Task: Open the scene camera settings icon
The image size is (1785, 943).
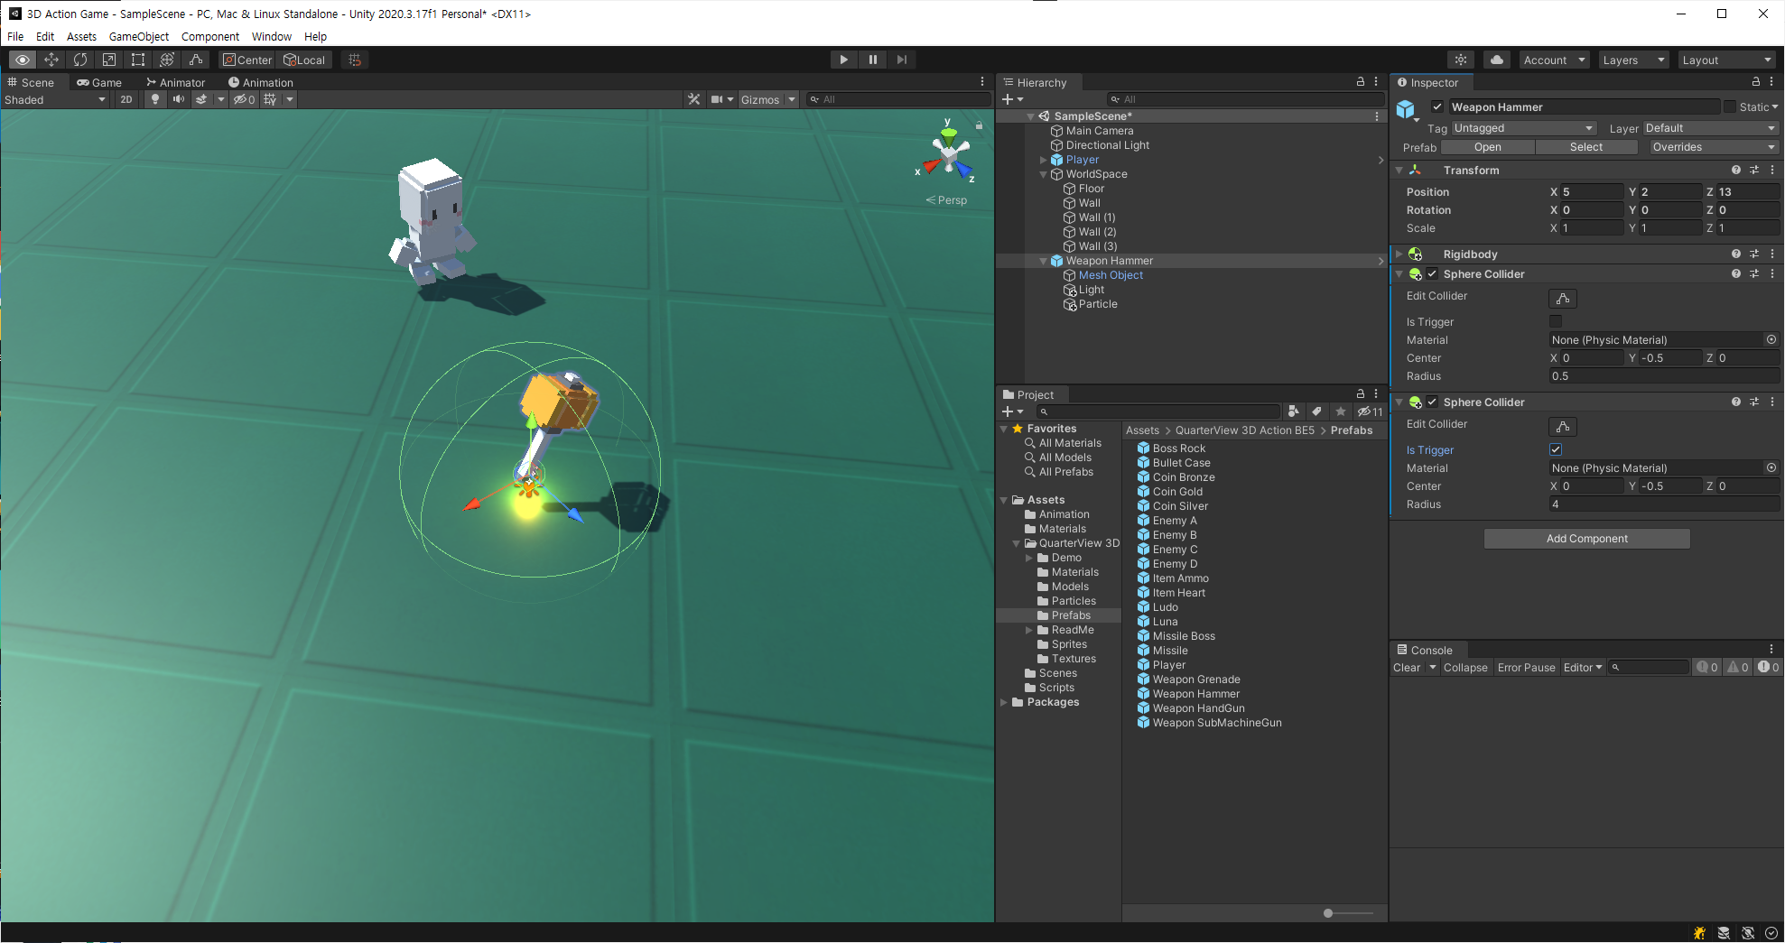Action: pos(717,99)
